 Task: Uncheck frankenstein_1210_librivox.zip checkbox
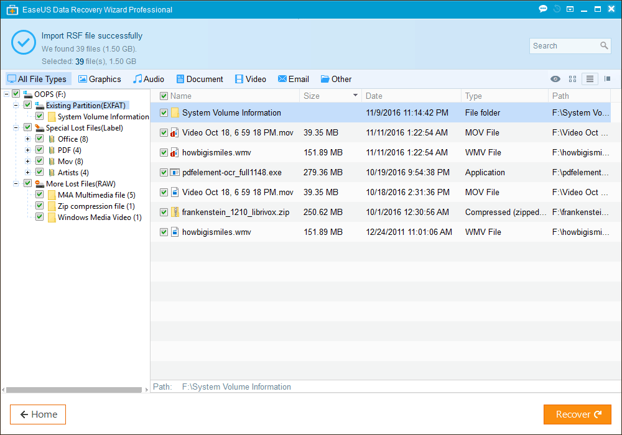point(164,213)
